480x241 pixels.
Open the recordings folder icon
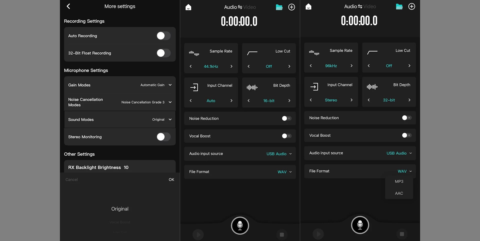[279, 7]
